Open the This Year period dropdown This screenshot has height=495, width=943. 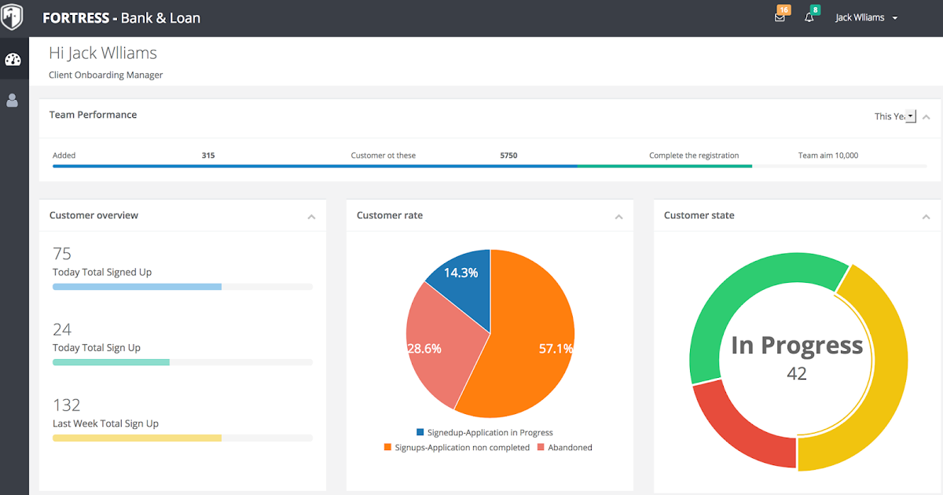[x=895, y=116]
